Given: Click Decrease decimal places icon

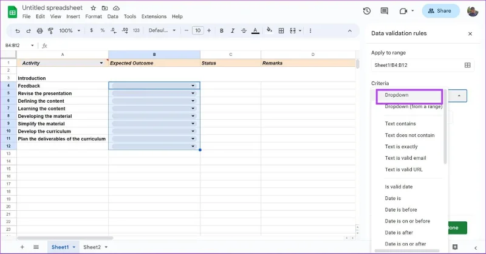Looking at the screenshot, I should pos(114,30).
